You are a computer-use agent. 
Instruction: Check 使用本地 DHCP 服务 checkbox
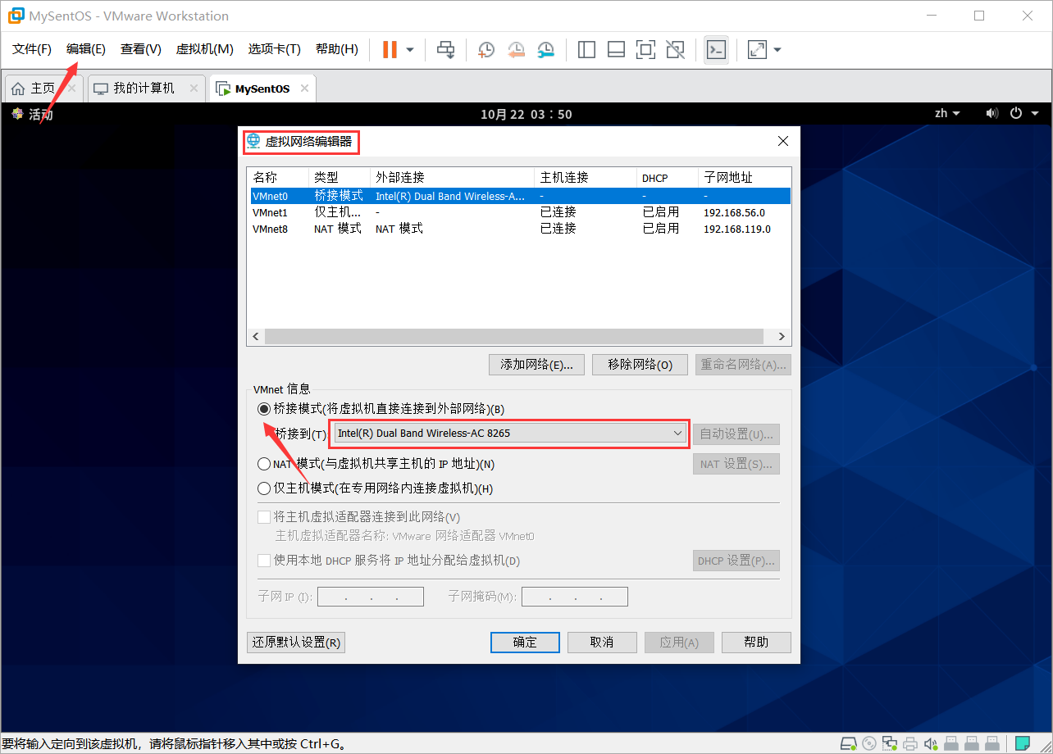pos(264,561)
